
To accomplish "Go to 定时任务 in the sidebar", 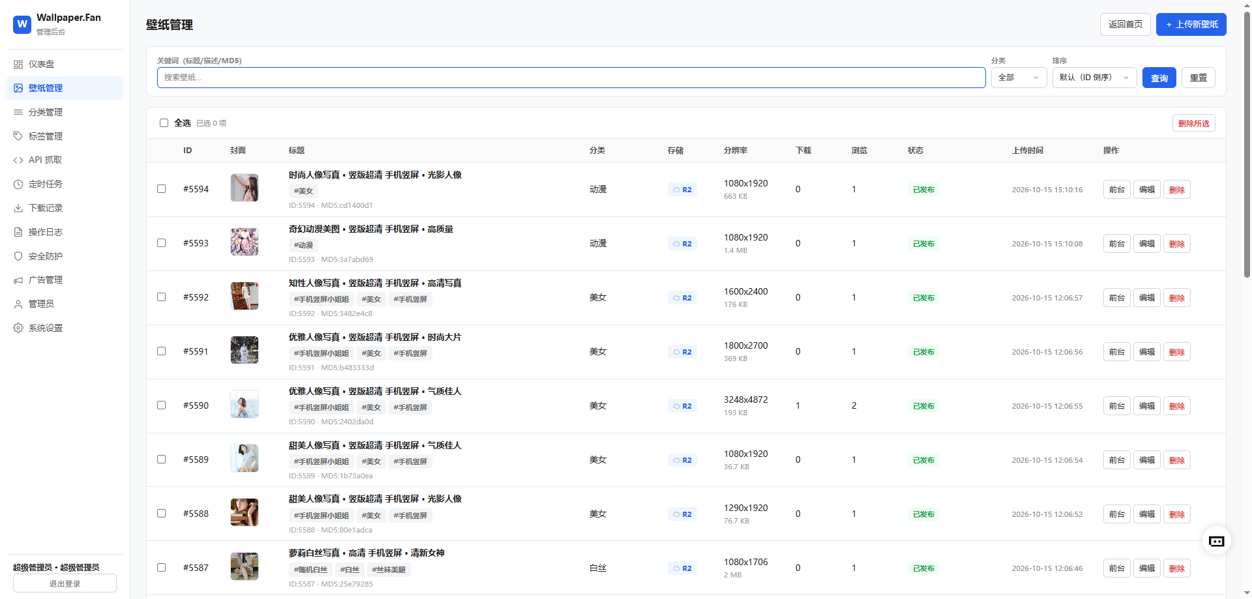I will [65, 184].
